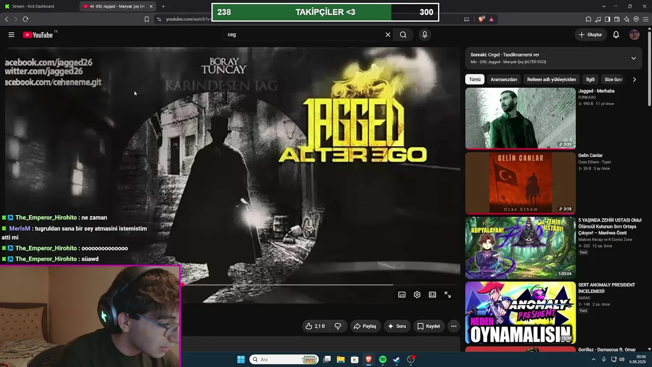The height and width of the screenshot is (367, 652).
Task: Open the Anomaly President video thumbnail
Action: (521, 312)
